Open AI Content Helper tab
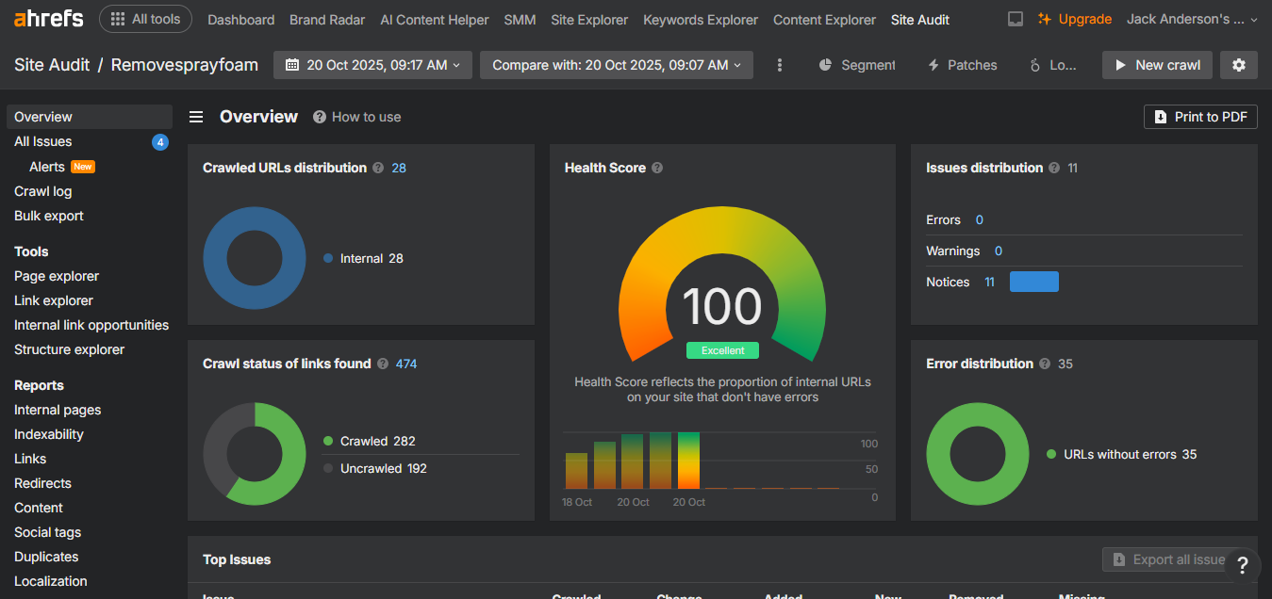 [x=435, y=20]
